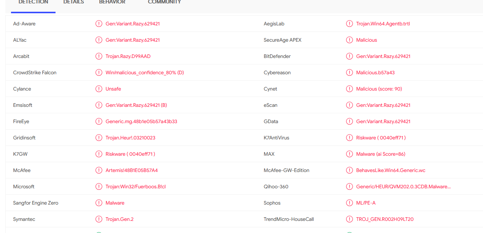Click the alert icon for AegisLab
The height and width of the screenshot is (233, 483).
point(350,23)
